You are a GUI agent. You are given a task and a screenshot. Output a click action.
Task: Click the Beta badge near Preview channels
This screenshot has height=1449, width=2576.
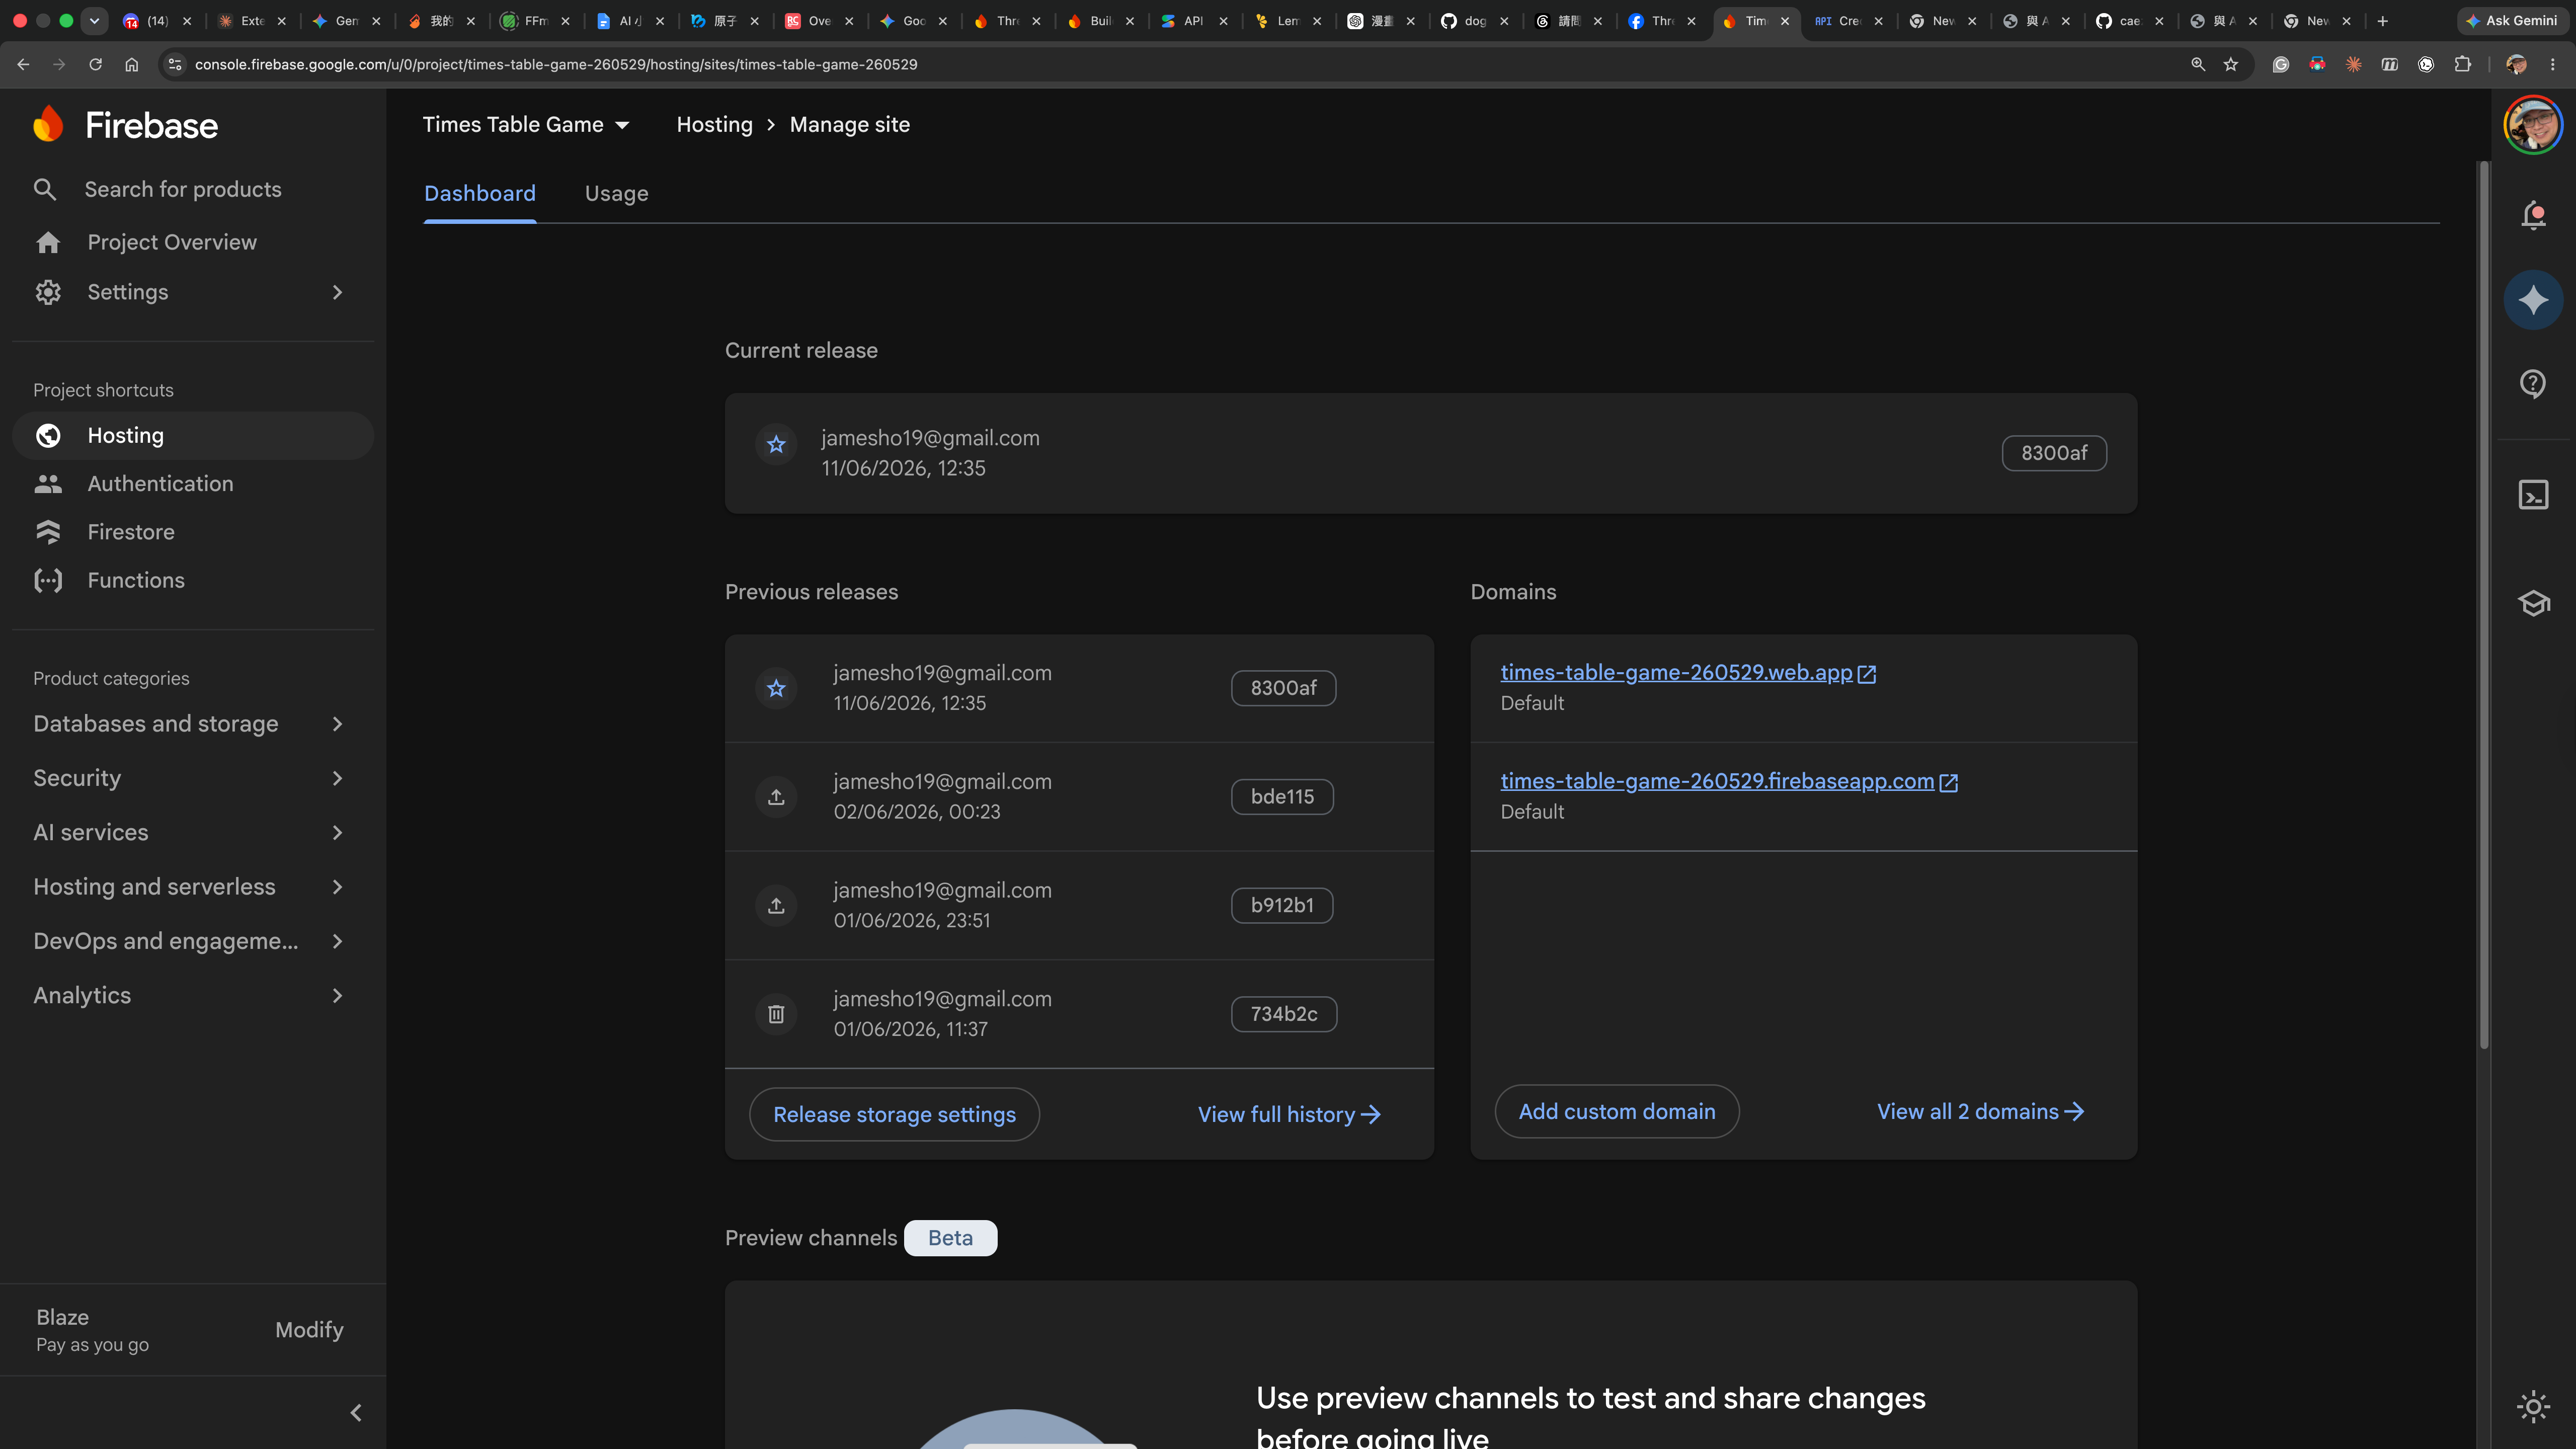pos(950,1238)
